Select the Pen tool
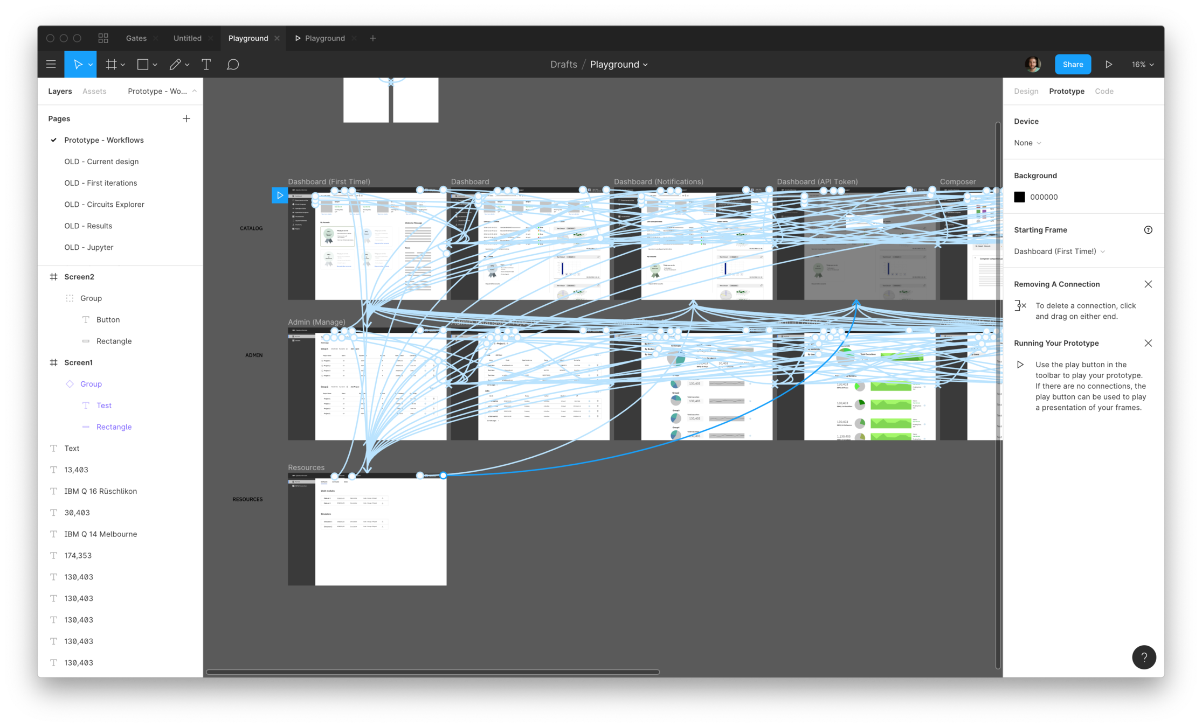The height and width of the screenshot is (727, 1202). (x=175, y=64)
